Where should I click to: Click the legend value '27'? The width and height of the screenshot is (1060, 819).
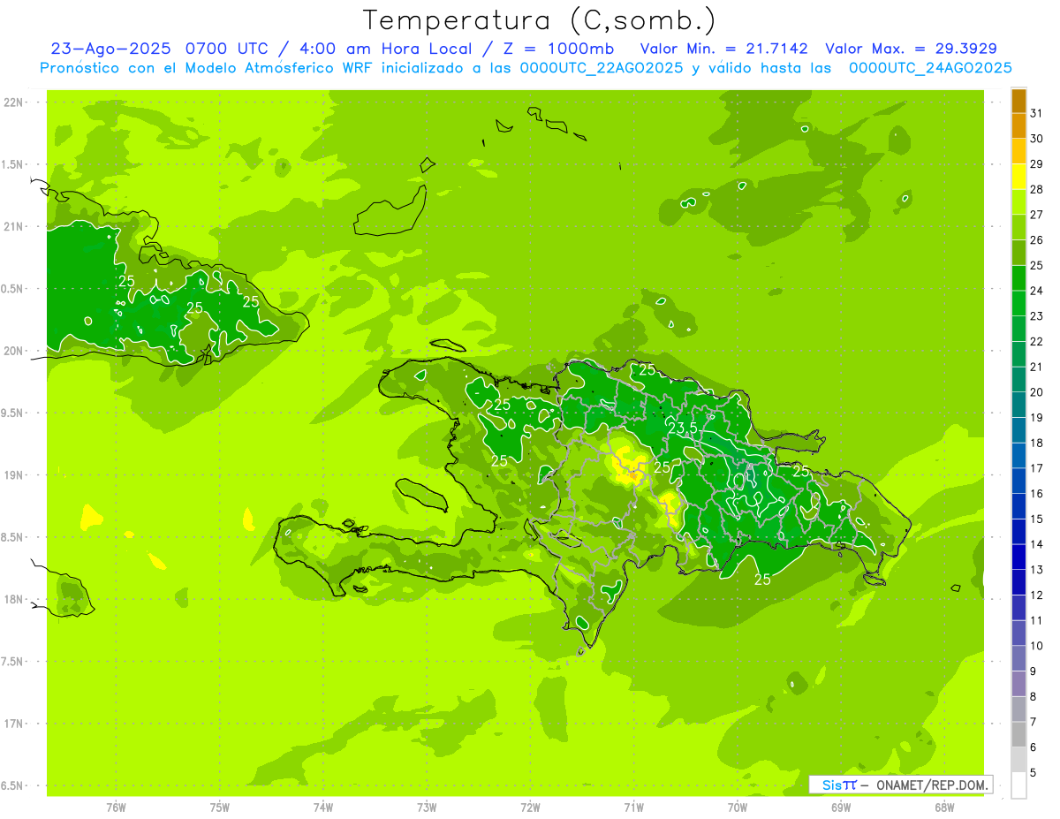[x=1036, y=215]
